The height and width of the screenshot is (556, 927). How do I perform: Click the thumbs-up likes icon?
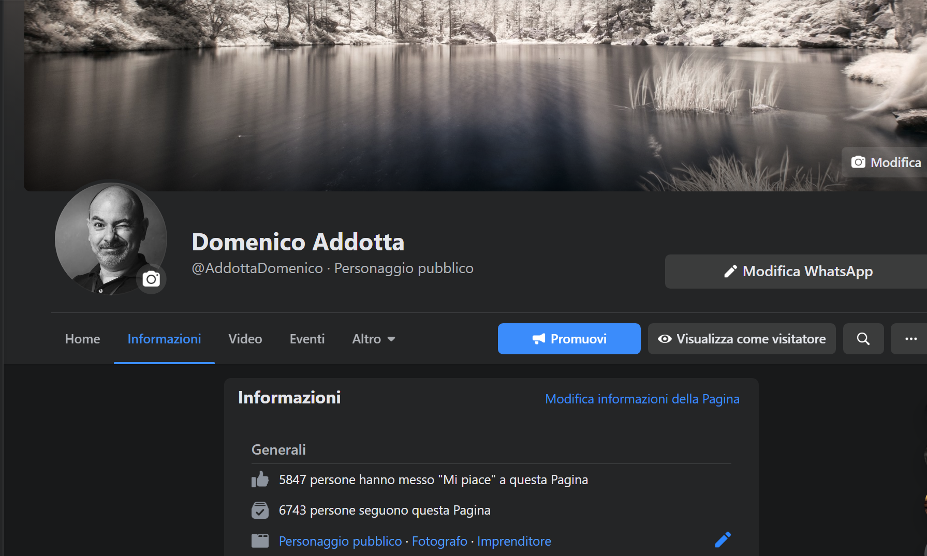[260, 479]
